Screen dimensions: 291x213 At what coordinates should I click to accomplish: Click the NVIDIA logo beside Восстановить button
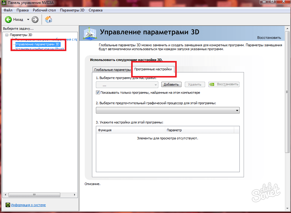pyautogui.click(x=212, y=84)
